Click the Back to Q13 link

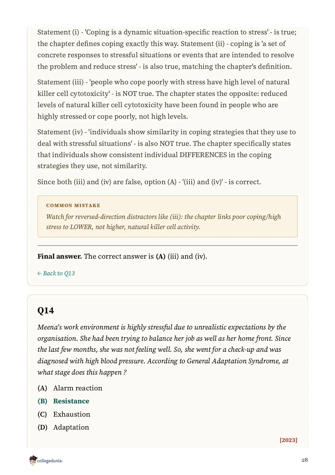[x=56, y=273]
